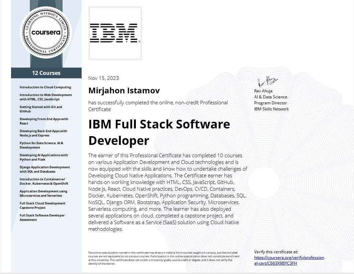354x274 pixels.
Task: Click "Full Stack Software Developer Assessment"
Action: tap(42, 217)
